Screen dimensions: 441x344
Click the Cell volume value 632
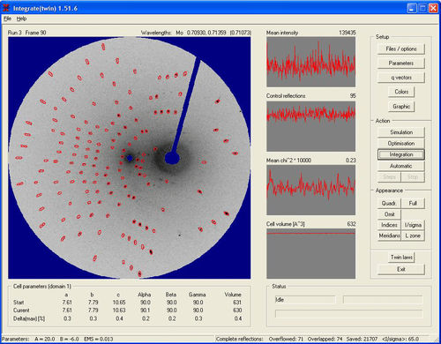click(x=351, y=224)
